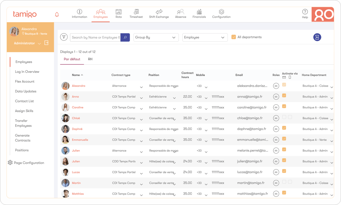Click the log out icon beside Administrator
This screenshot has height=205, width=341.
pyautogui.click(x=46, y=43)
